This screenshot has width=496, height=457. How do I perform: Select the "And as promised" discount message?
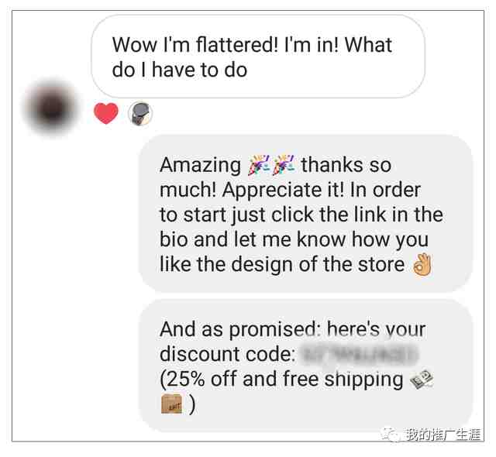(306, 366)
